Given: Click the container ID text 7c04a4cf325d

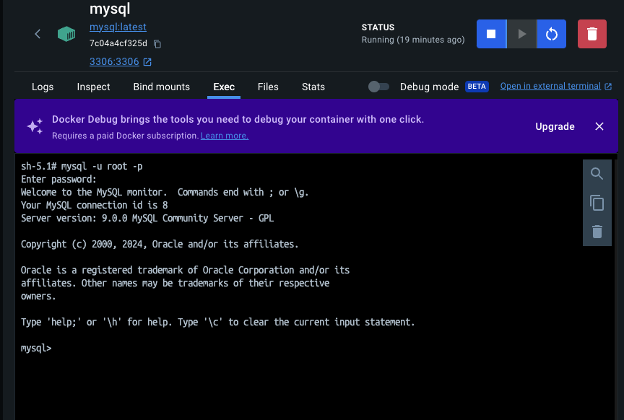Looking at the screenshot, I should (x=118, y=43).
